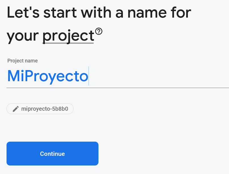Click the pencil edit icon in project ID chip
The height and width of the screenshot is (174, 229).
16,109
